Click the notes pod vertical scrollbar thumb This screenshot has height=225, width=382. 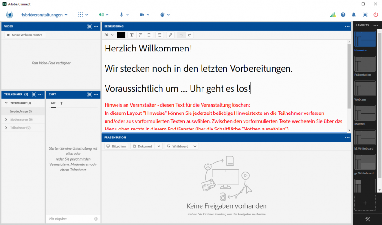click(349, 76)
